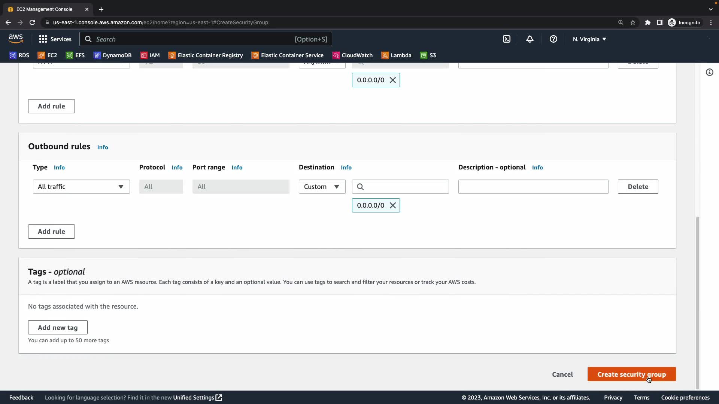Switch to EC2 Management Console browser tab

pyautogui.click(x=44, y=9)
